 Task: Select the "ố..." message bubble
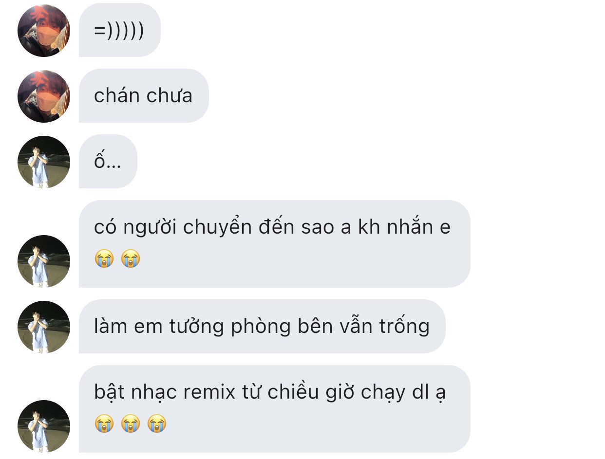108,162
